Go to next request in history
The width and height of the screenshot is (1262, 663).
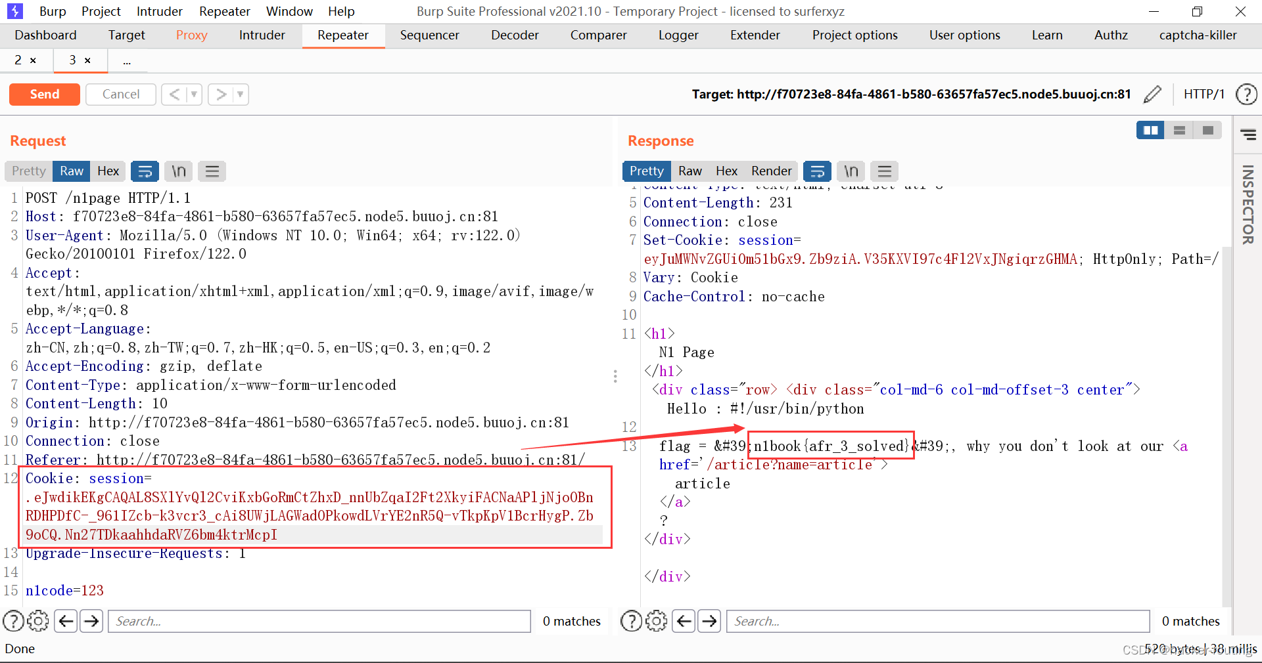click(221, 95)
